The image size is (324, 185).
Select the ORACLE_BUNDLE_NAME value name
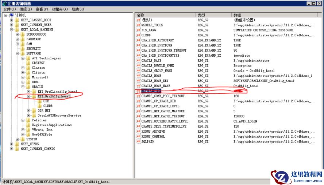pyautogui.click(x=158, y=65)
